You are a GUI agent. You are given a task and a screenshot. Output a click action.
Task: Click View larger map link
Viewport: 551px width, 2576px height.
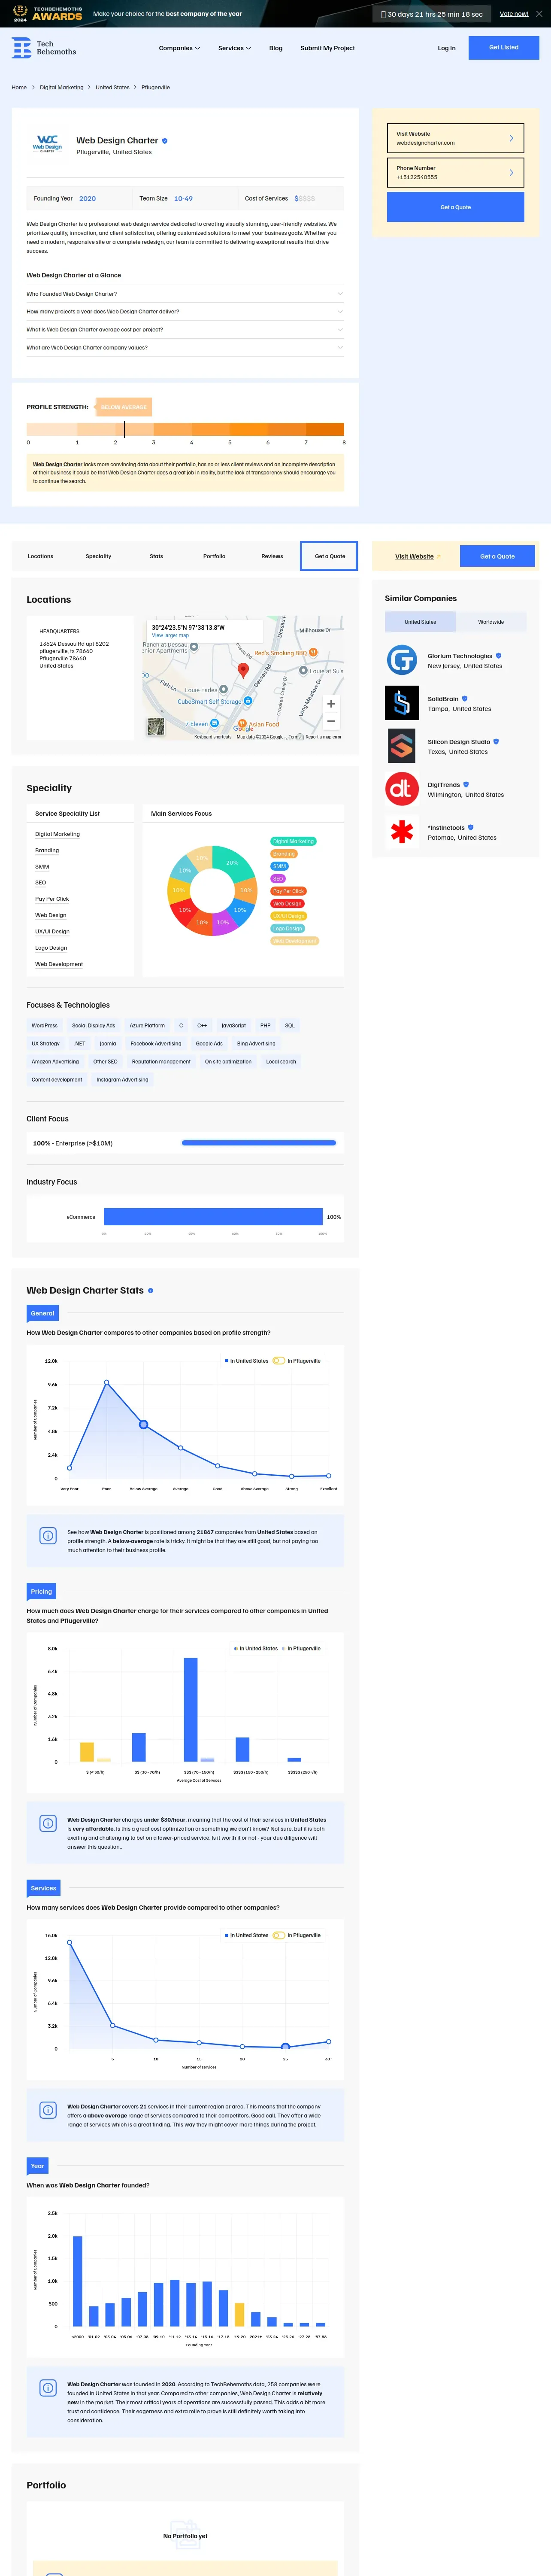[x=170, y=635]
